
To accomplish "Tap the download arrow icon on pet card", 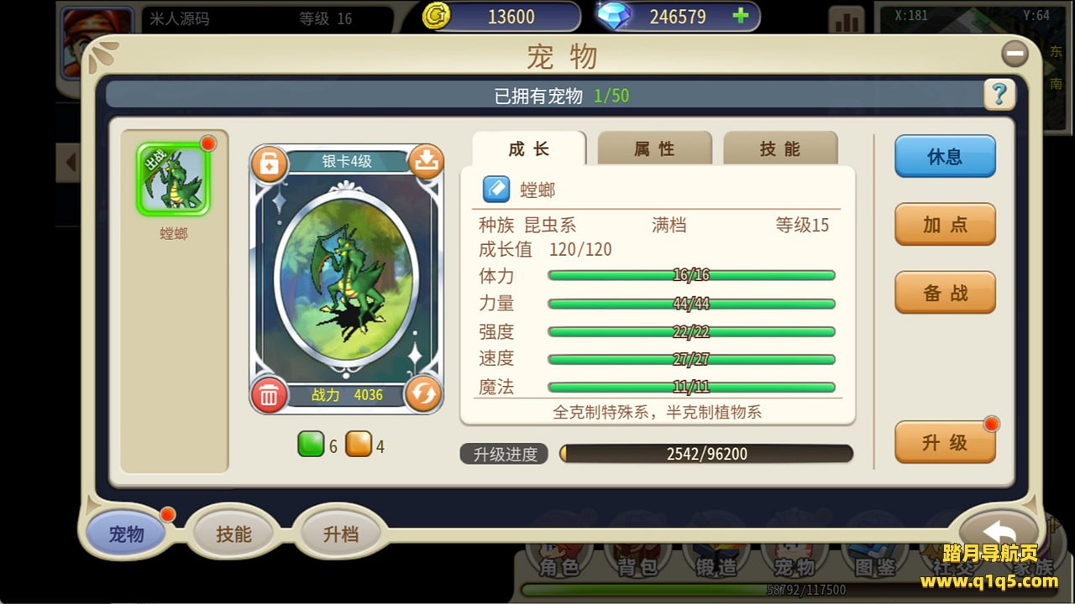I will coord(426,162).
